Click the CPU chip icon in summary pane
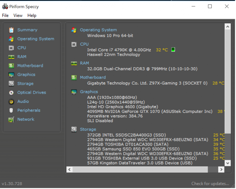The width and height of the screenshot is (236, 189). tap(74, 45)
